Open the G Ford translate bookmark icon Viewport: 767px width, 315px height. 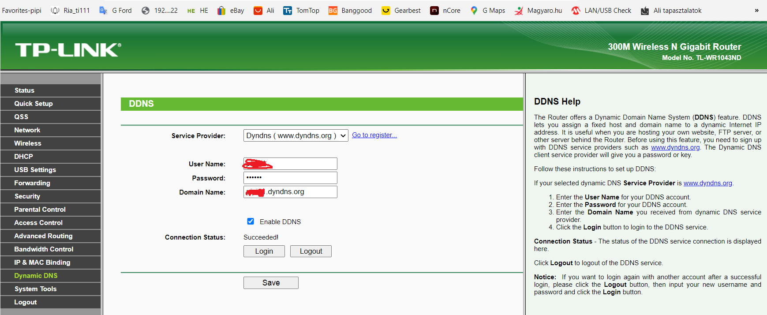[103, 11]
